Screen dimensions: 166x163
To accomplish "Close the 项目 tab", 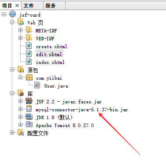I will tap(17, 6).
